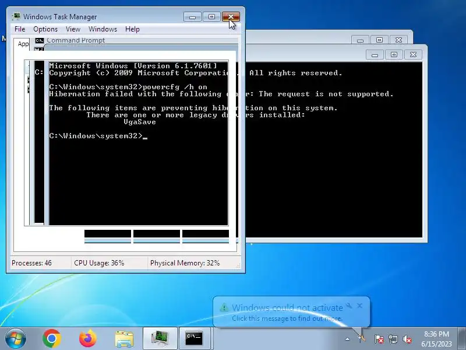466x350 pixels.
Task: Open the Windows menu in Task Manager
Action: [103, 29]
